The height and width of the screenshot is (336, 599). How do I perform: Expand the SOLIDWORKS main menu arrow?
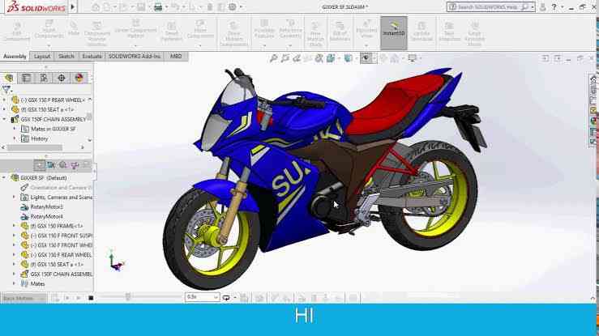click(x=73, y=6)
